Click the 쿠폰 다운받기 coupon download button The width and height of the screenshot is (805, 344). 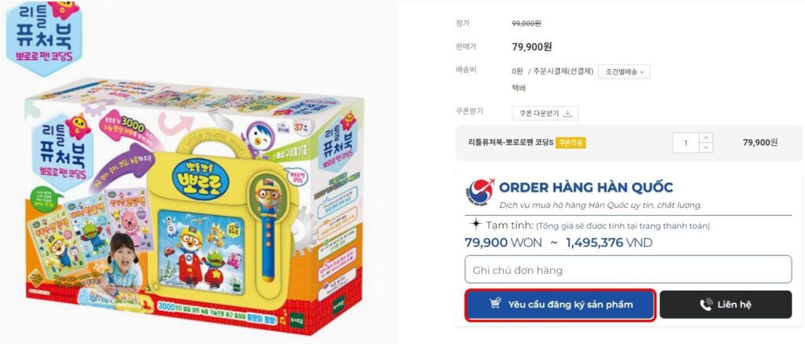[545, 113]
